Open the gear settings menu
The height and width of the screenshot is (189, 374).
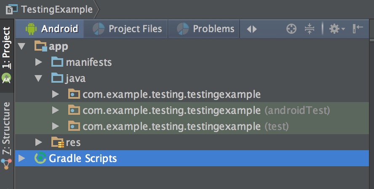(337, 29)
